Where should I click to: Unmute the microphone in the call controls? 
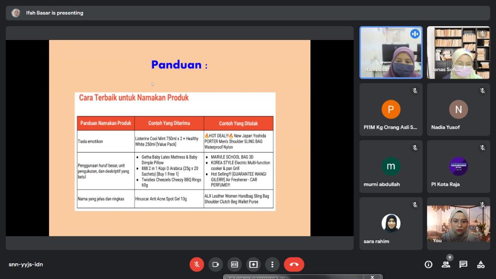tap(197, 264)
